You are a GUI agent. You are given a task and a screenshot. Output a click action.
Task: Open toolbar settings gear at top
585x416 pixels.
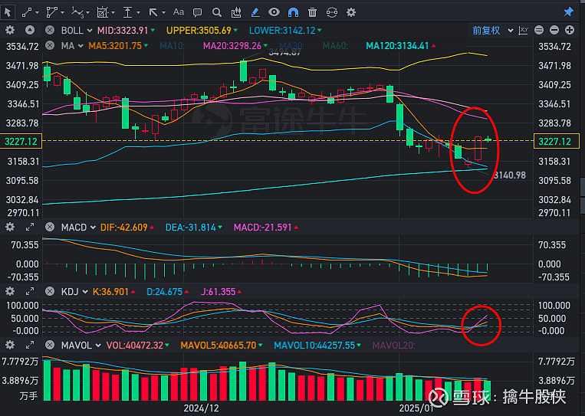(x=351, y=11)
